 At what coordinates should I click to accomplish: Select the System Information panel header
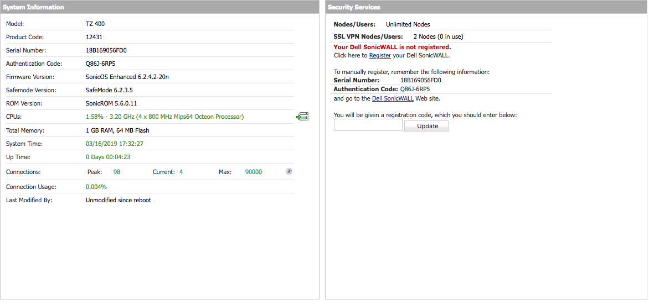pos(160,7)
